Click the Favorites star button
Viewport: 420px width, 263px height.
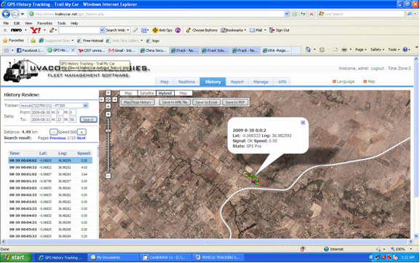13,41
